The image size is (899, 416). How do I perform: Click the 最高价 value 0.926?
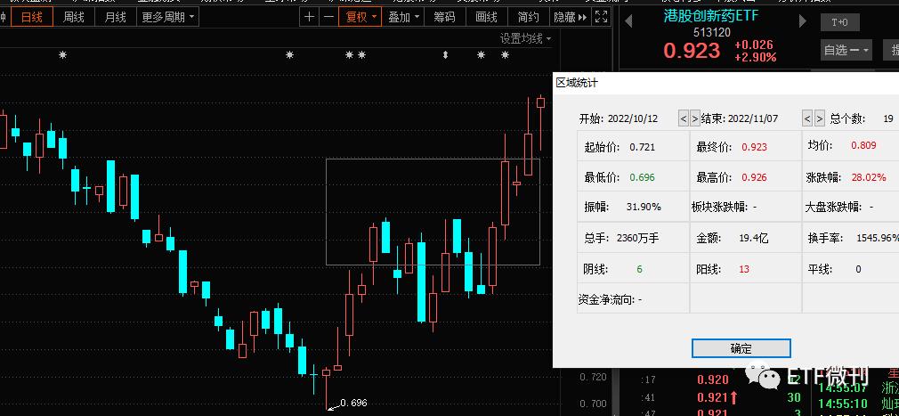pos(754,177)
